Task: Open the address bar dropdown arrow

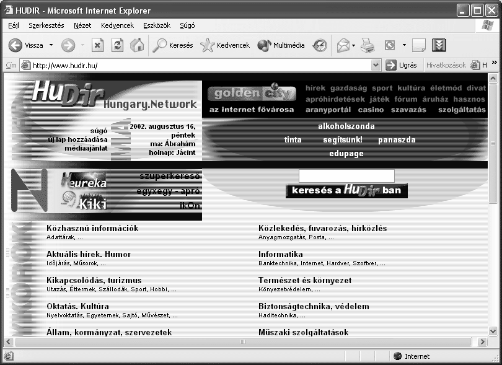Action: point(376,65)
